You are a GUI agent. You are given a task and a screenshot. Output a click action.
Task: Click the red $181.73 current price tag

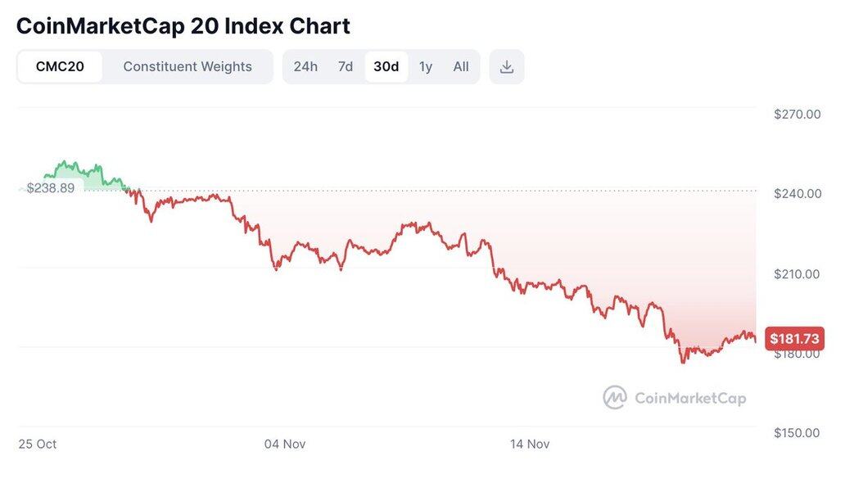point(794,338)
